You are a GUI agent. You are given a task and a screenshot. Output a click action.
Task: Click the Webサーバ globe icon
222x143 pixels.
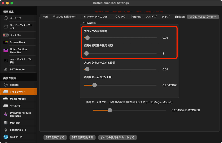[6, 137]
